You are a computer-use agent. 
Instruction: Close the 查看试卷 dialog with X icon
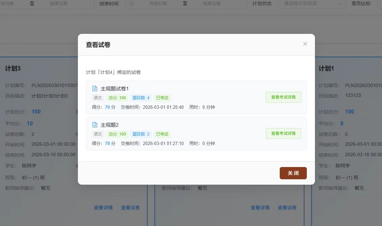[305, 44]
